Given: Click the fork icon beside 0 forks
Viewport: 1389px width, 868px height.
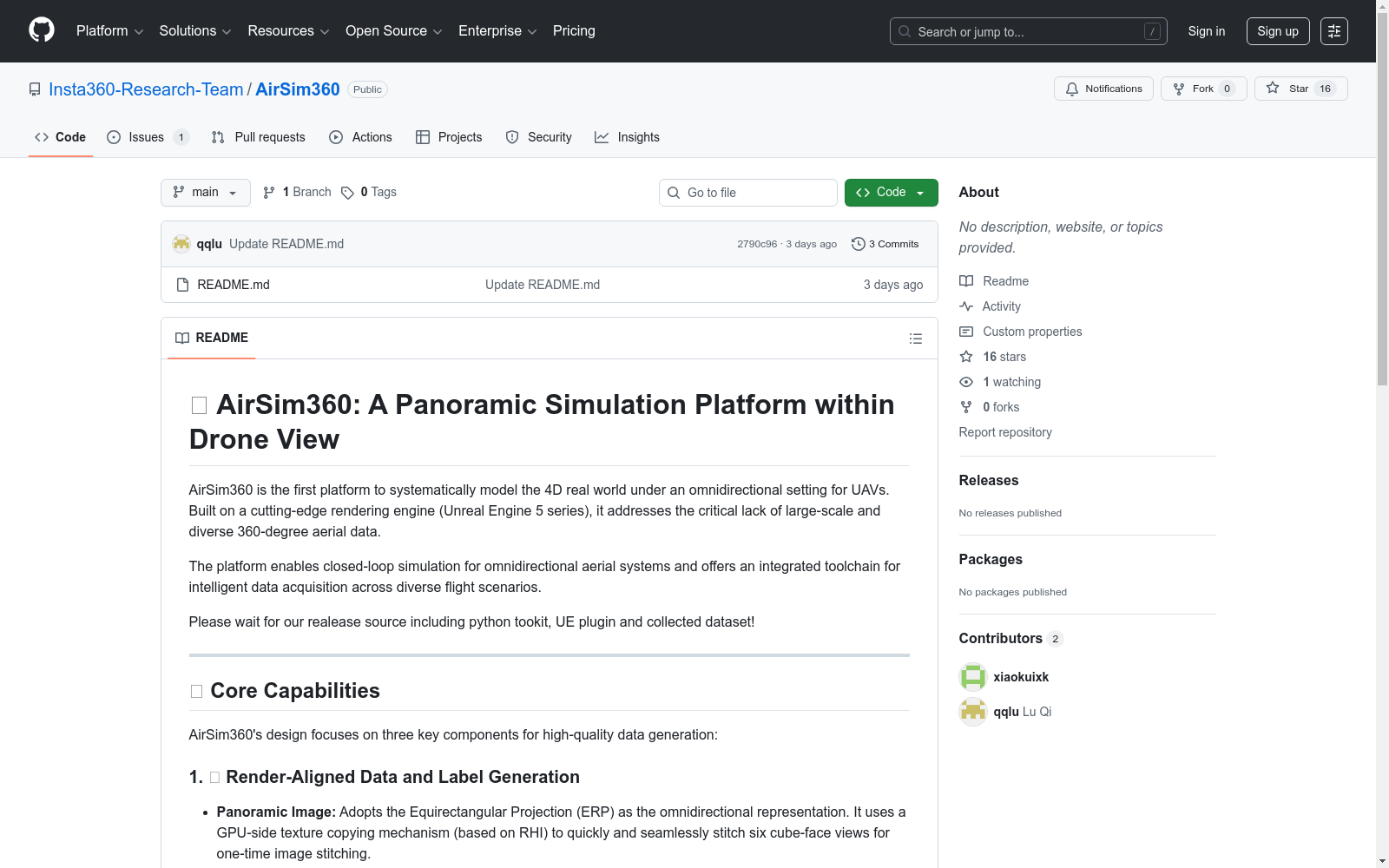Looking at the screenshot, I should pos(966,407).
